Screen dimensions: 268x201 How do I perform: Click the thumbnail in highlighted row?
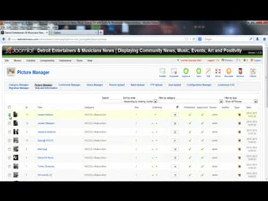16,114
